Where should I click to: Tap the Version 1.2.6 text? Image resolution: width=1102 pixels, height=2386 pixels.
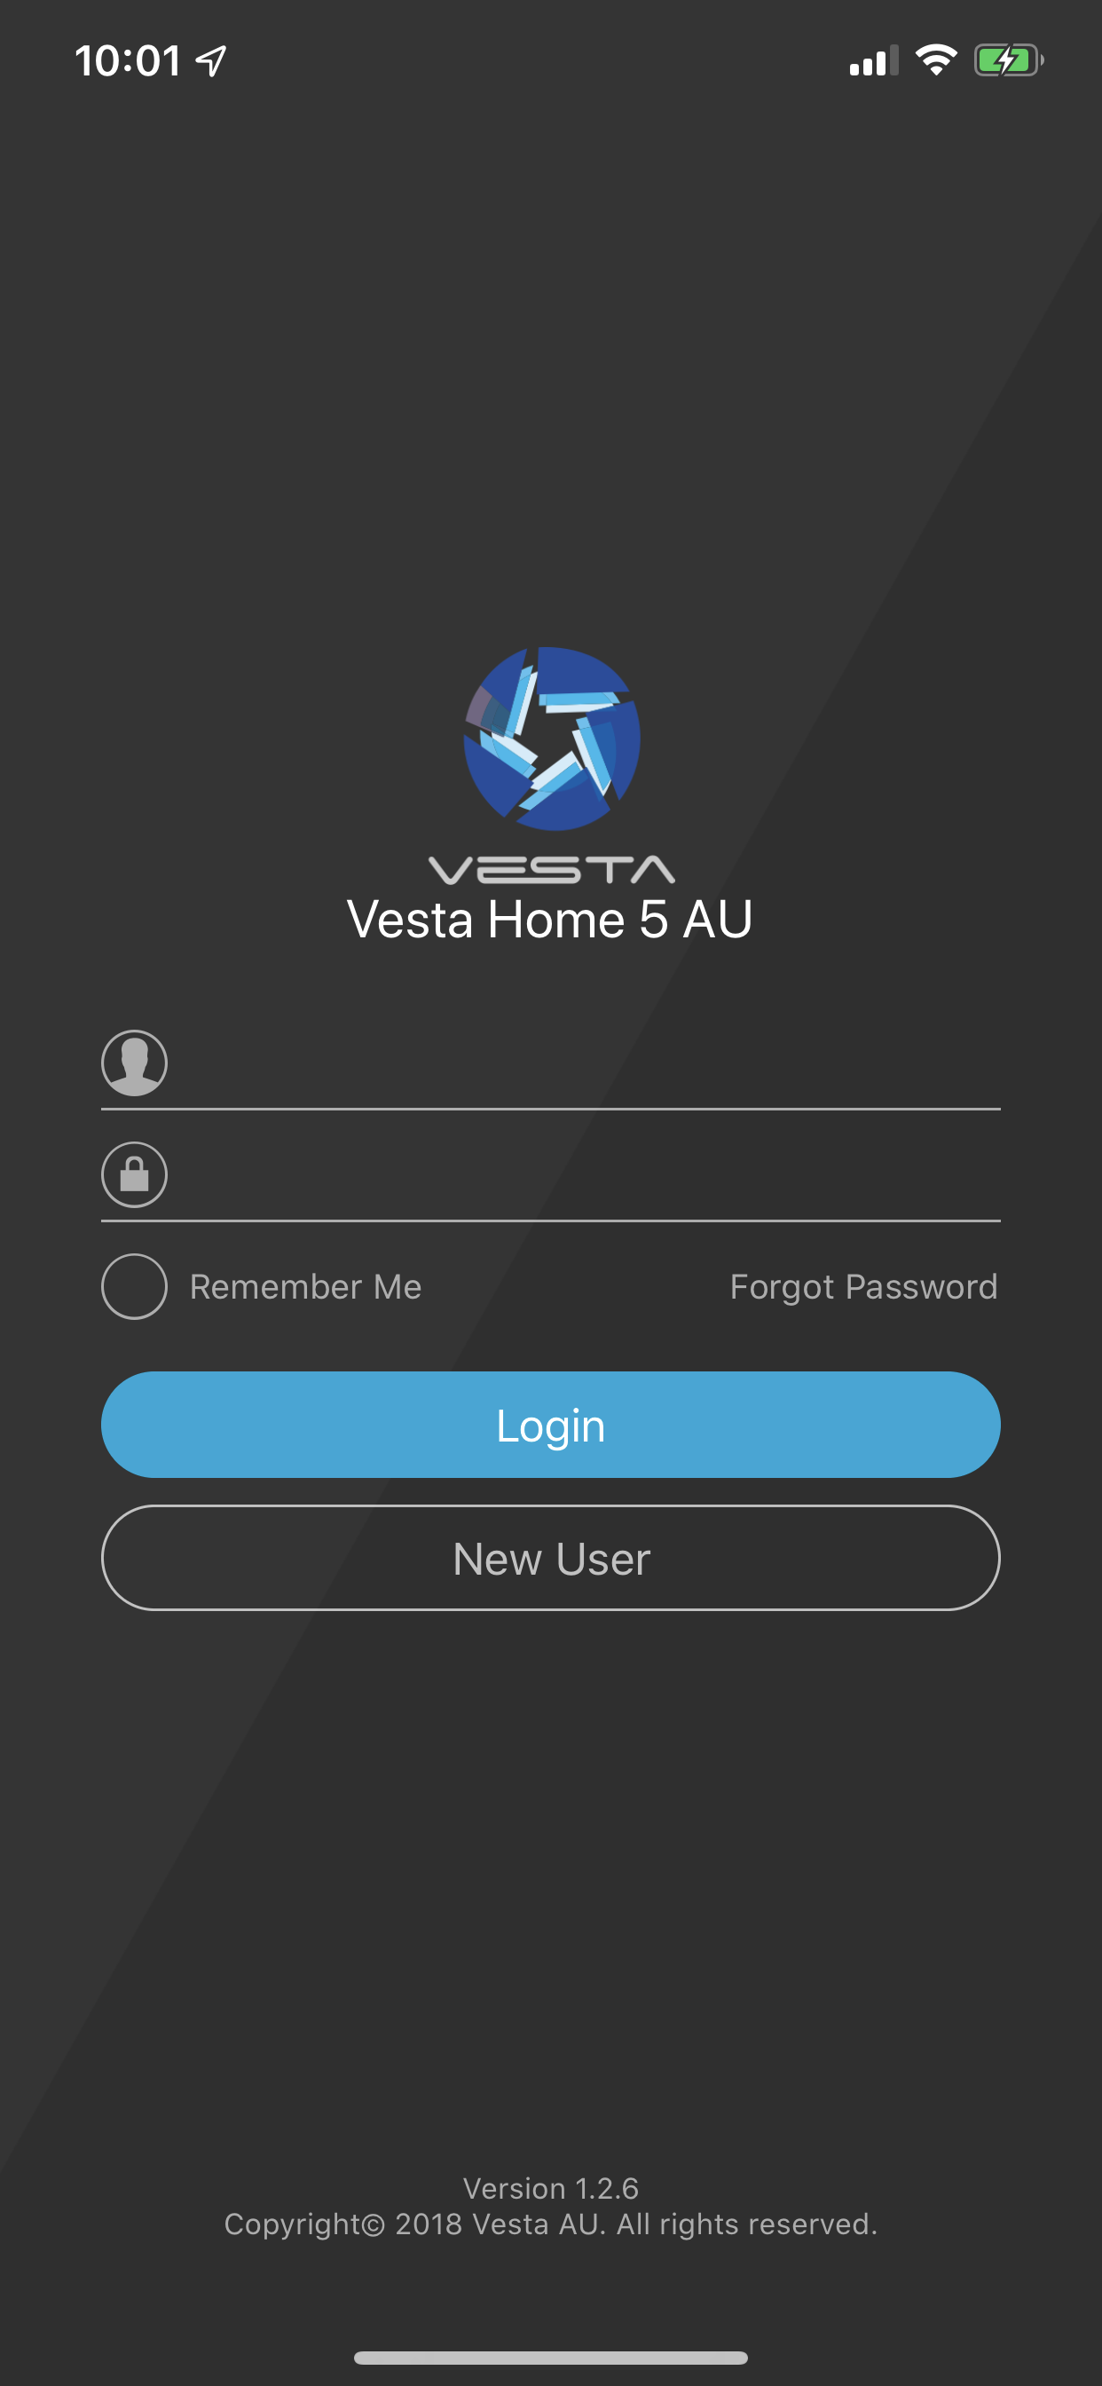551,2189
